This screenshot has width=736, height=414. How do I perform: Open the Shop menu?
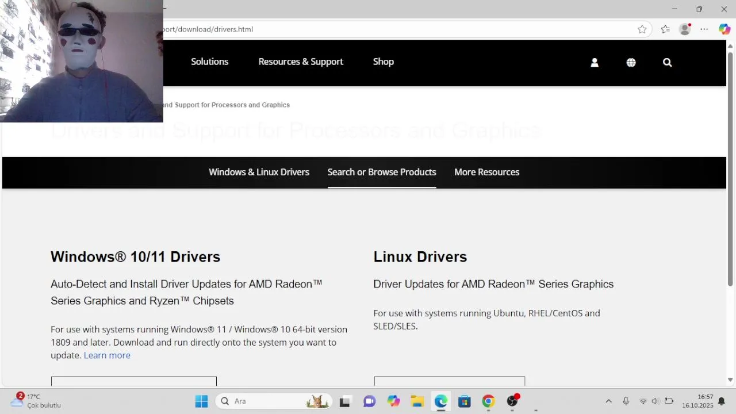384,62
